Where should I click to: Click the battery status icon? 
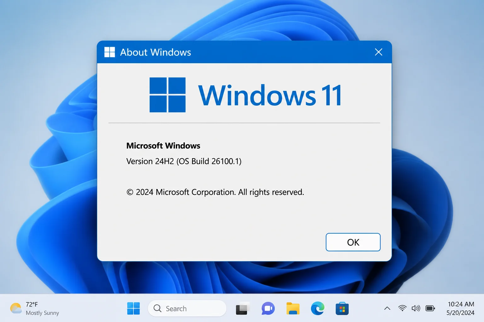tap(430, 308)
